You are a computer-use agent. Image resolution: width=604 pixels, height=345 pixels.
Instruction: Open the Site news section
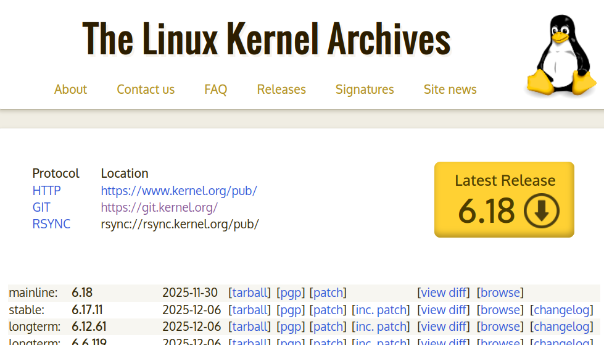450,89
